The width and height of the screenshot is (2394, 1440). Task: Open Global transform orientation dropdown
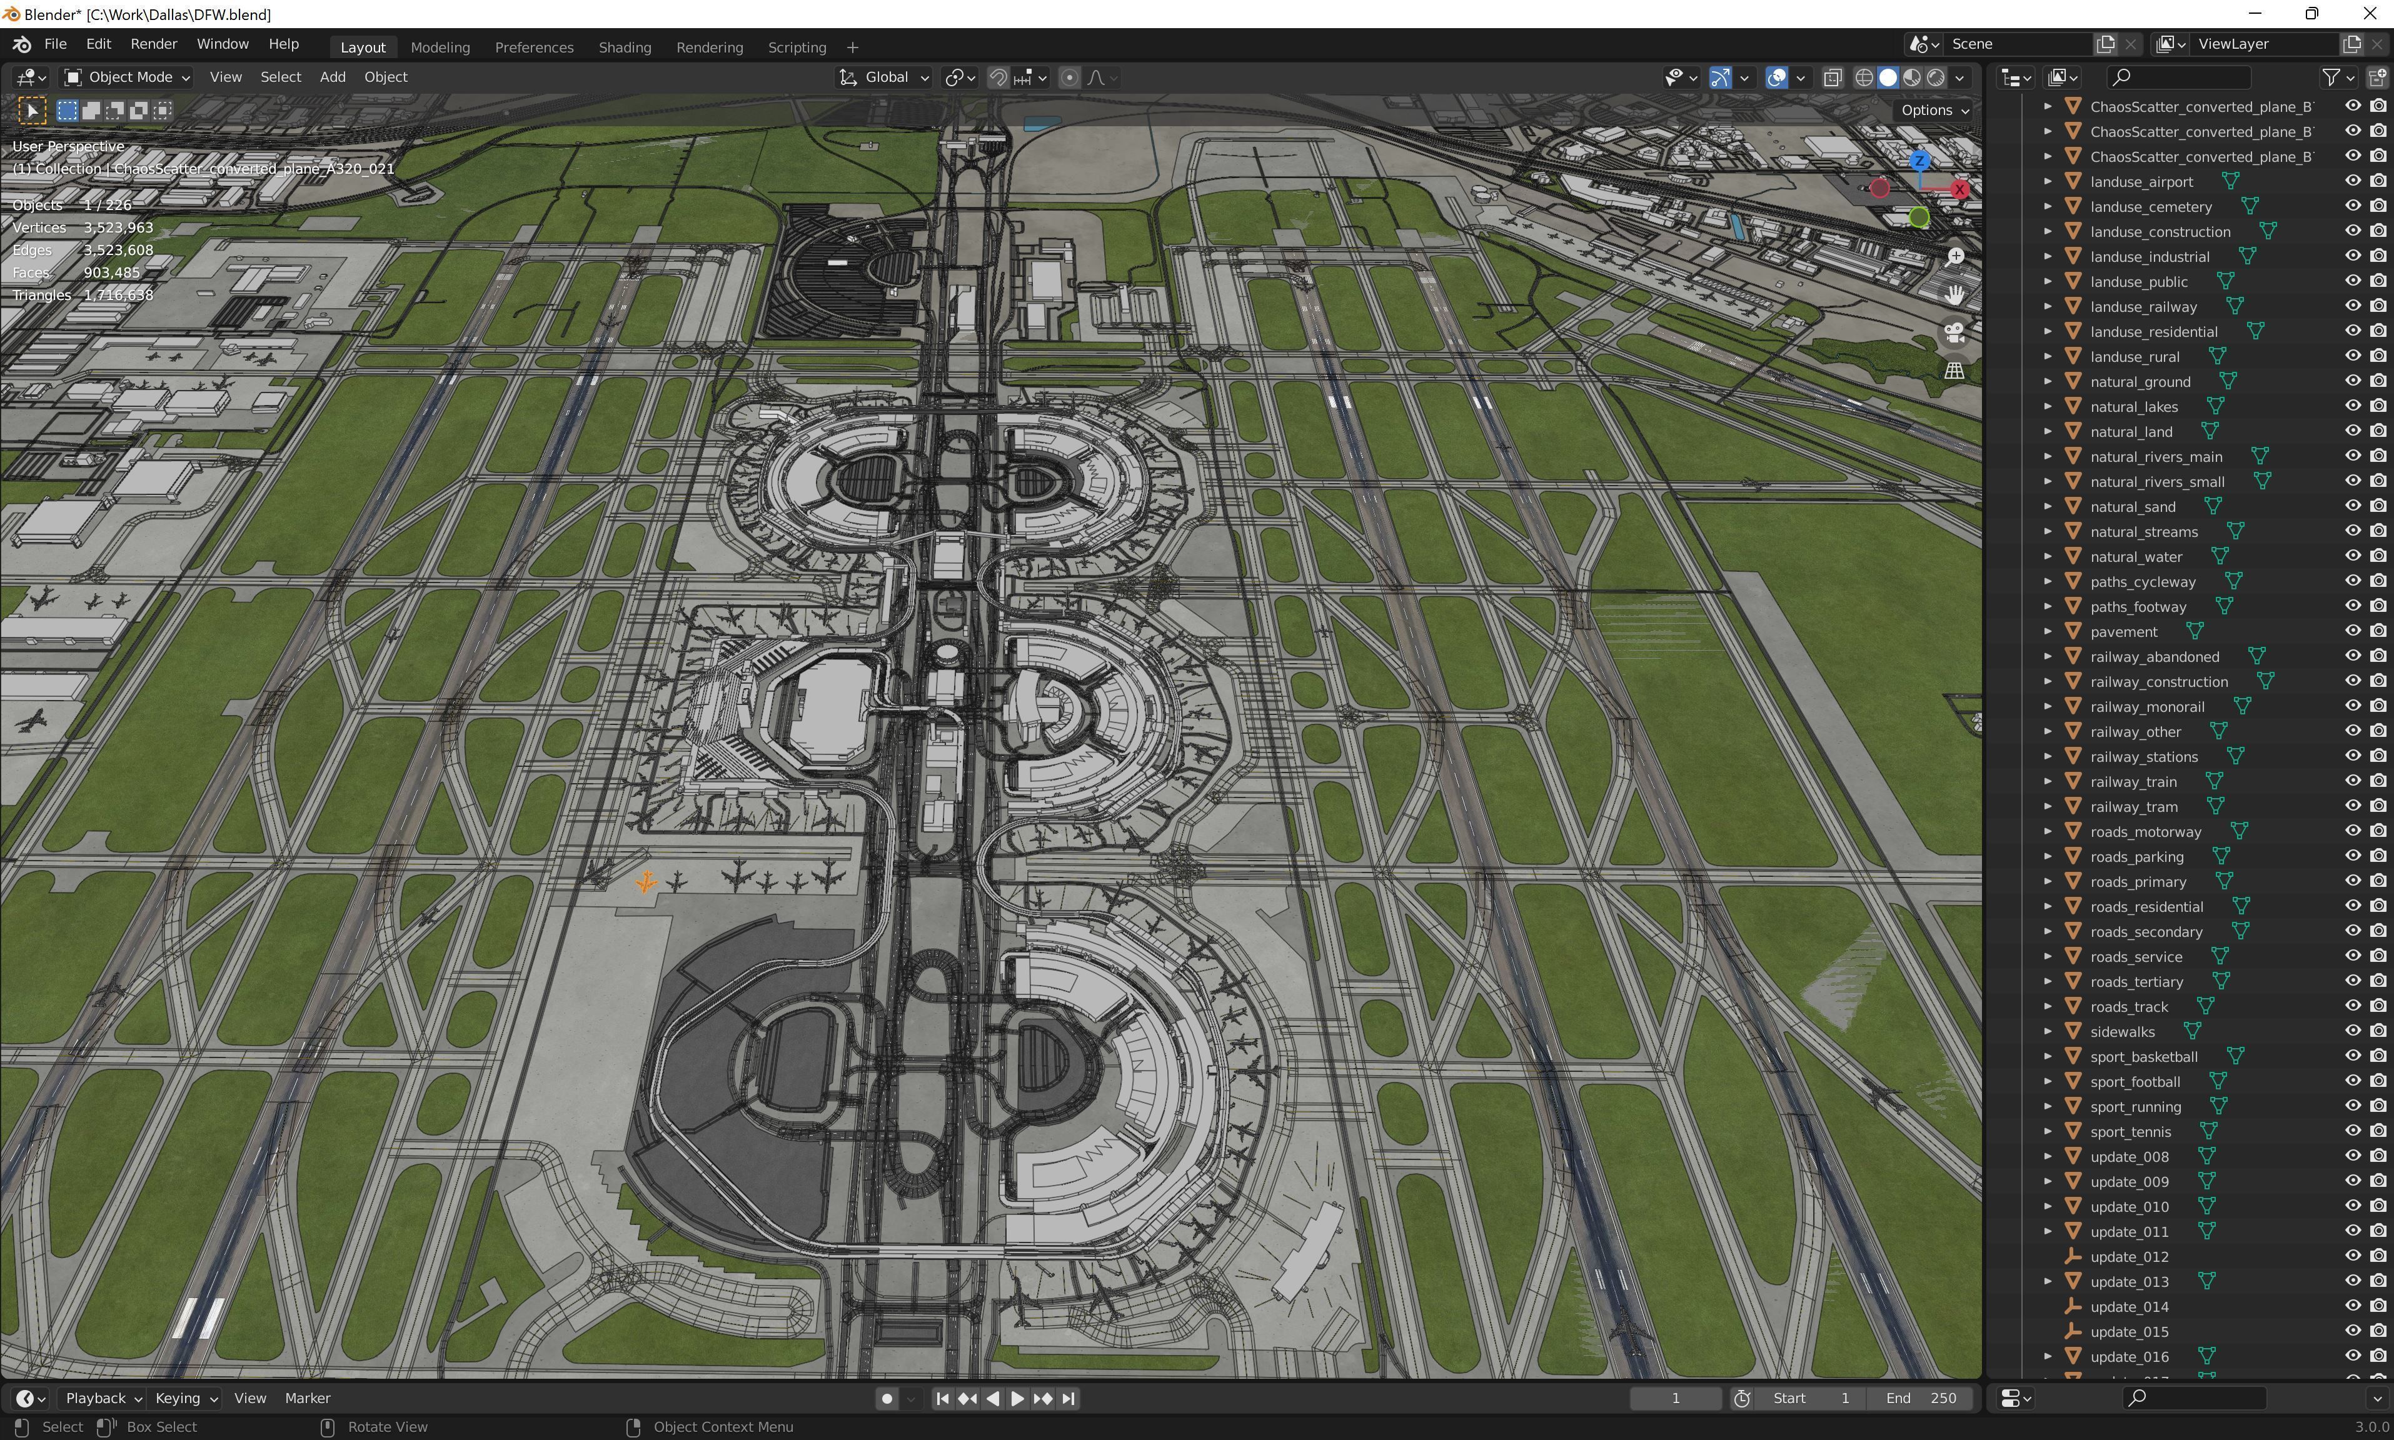(x=884, y=77)
